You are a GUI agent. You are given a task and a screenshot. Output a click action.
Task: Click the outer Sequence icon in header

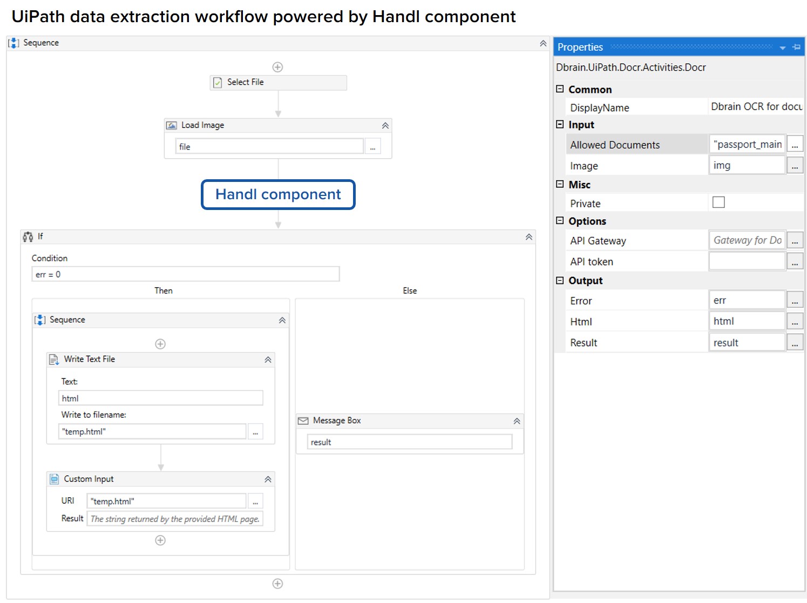click(x=14, y=43)
